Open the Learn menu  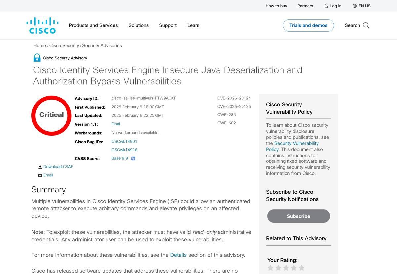click(193, 25)
